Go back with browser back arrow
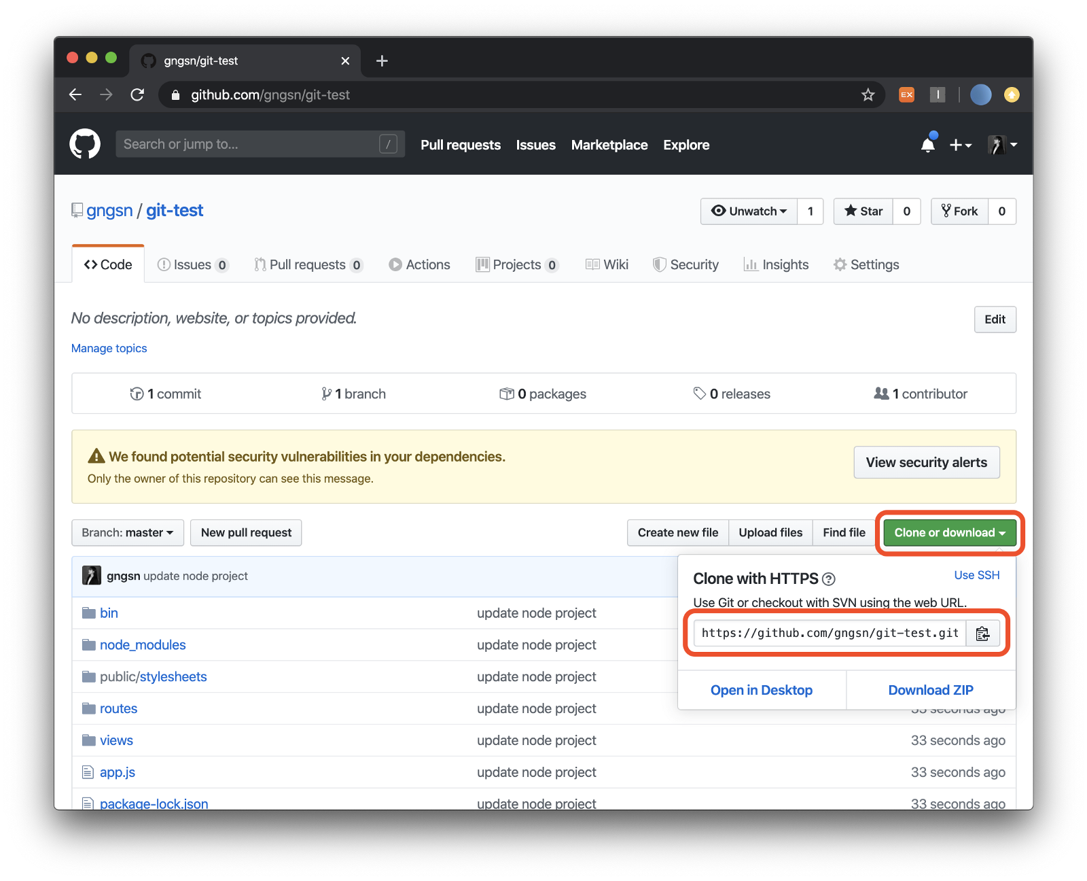 click(x=75, y=94)
